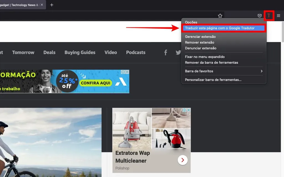Viewport: 284px width, 177px height.
Task: Bookmark this page with the star icon
Action: 220,16
